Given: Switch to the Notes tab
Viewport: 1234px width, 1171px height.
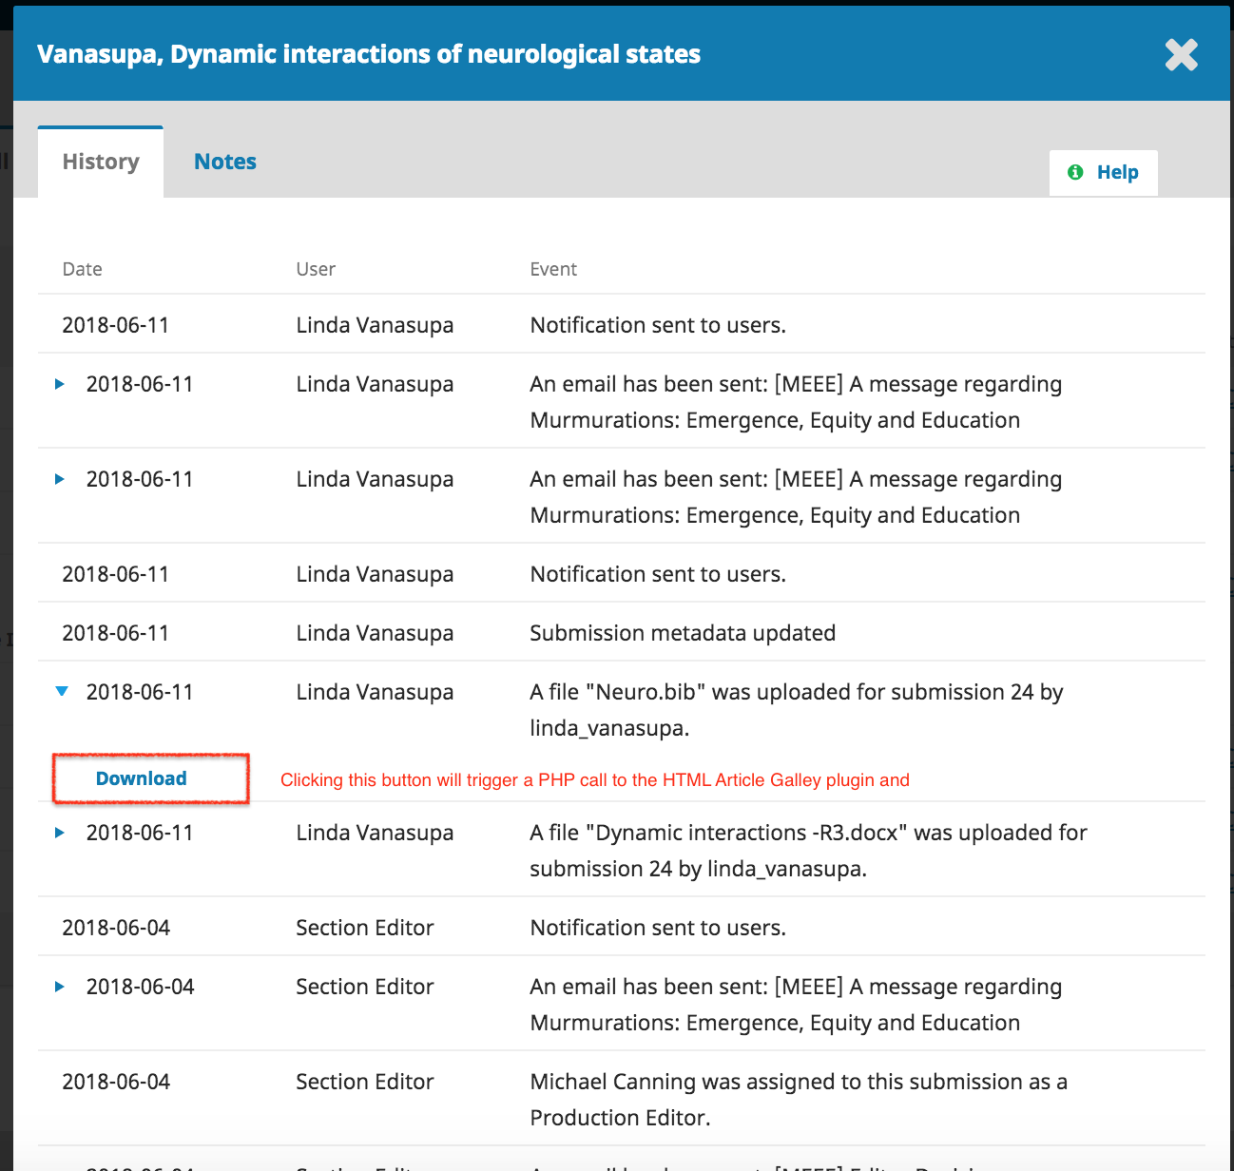Looking at the screenshot, I should 225,162.
